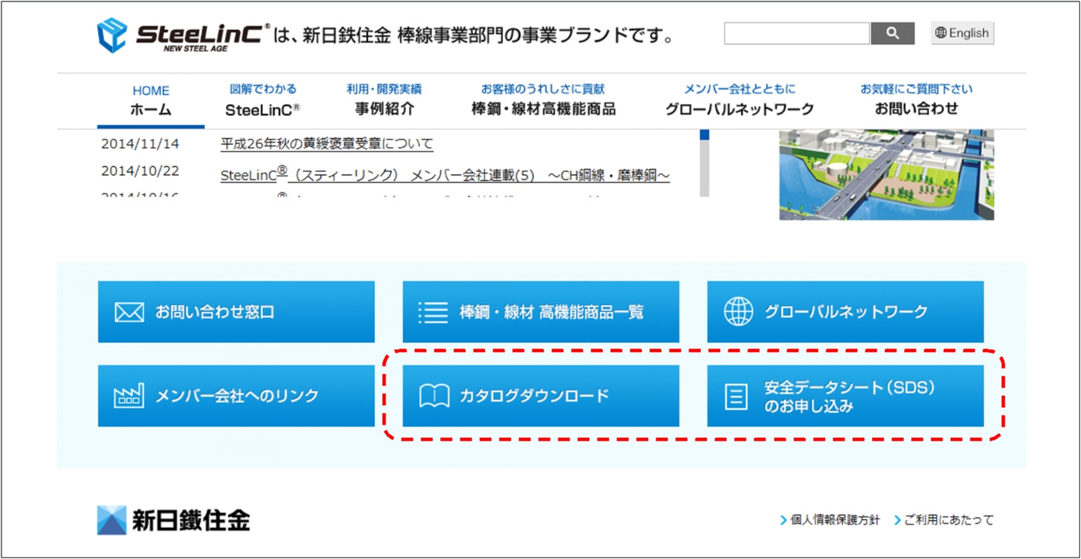Click the city bridge illustration image
Image resolution: width=1081 pixels, height=559 pixels.
click(886, 174)
